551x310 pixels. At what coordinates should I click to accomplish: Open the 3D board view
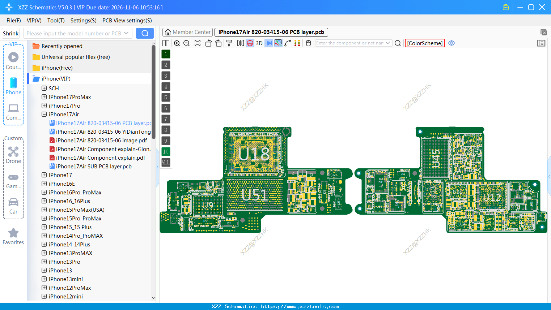(258, 43)
